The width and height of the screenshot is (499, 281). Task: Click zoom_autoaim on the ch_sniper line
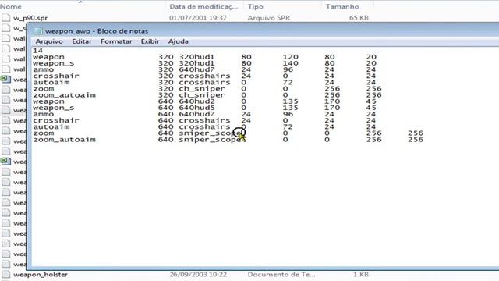click(x=64, y=95)
